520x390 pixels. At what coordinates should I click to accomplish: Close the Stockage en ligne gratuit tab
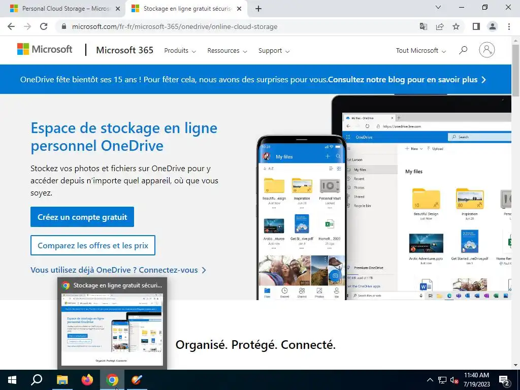239,9
